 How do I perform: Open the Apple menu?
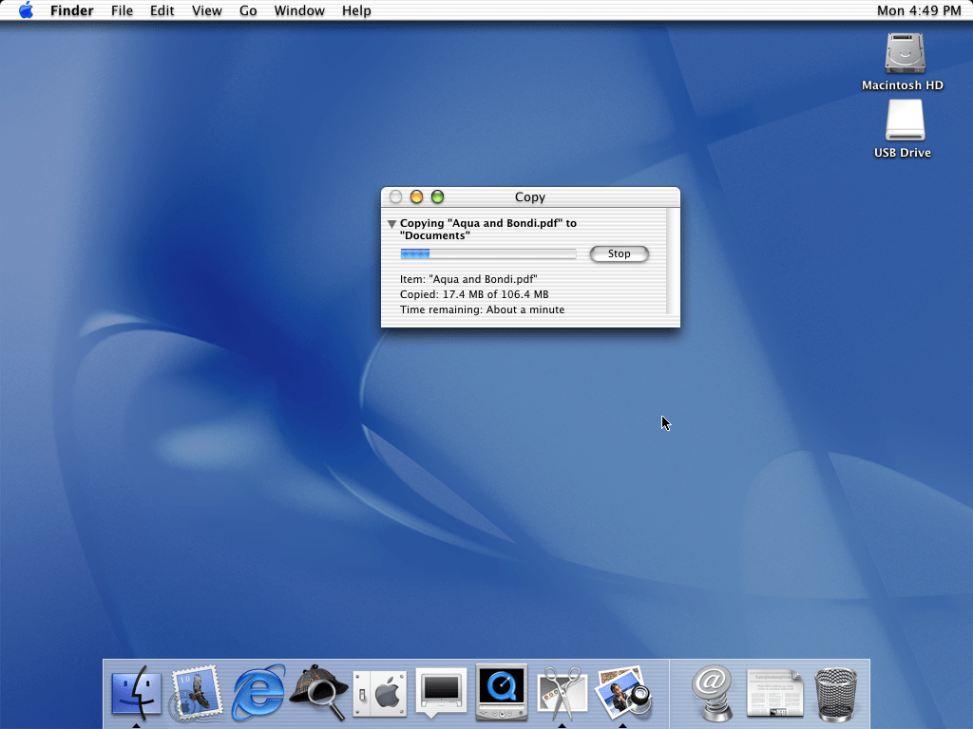click(x=26, y=10)
